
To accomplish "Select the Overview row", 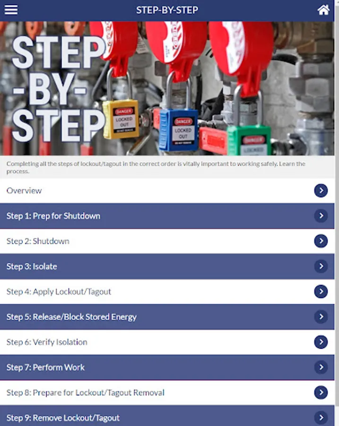I will 167,190.
